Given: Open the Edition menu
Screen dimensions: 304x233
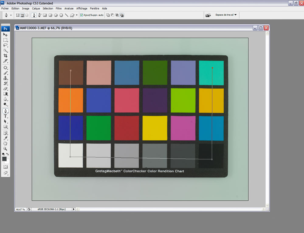Looking at the screenshot, I should pyautogui.click(x=15, y=9).
